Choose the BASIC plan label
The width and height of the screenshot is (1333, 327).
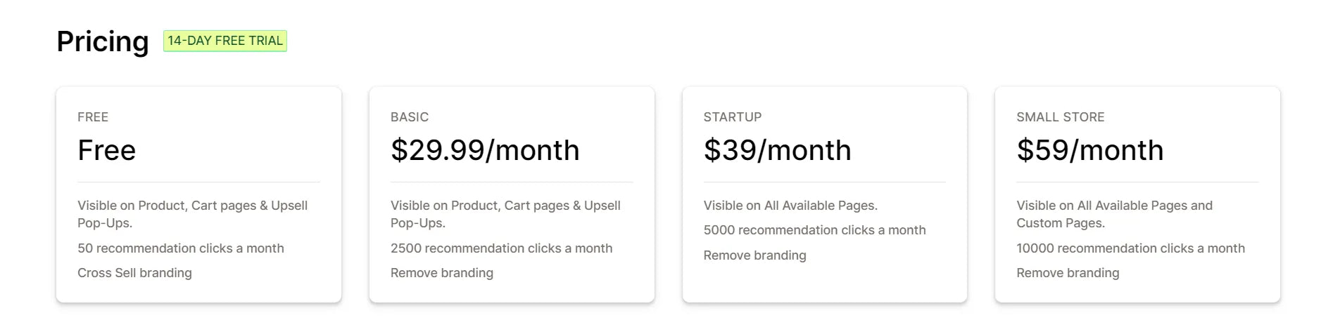click(x=410, y=117)
